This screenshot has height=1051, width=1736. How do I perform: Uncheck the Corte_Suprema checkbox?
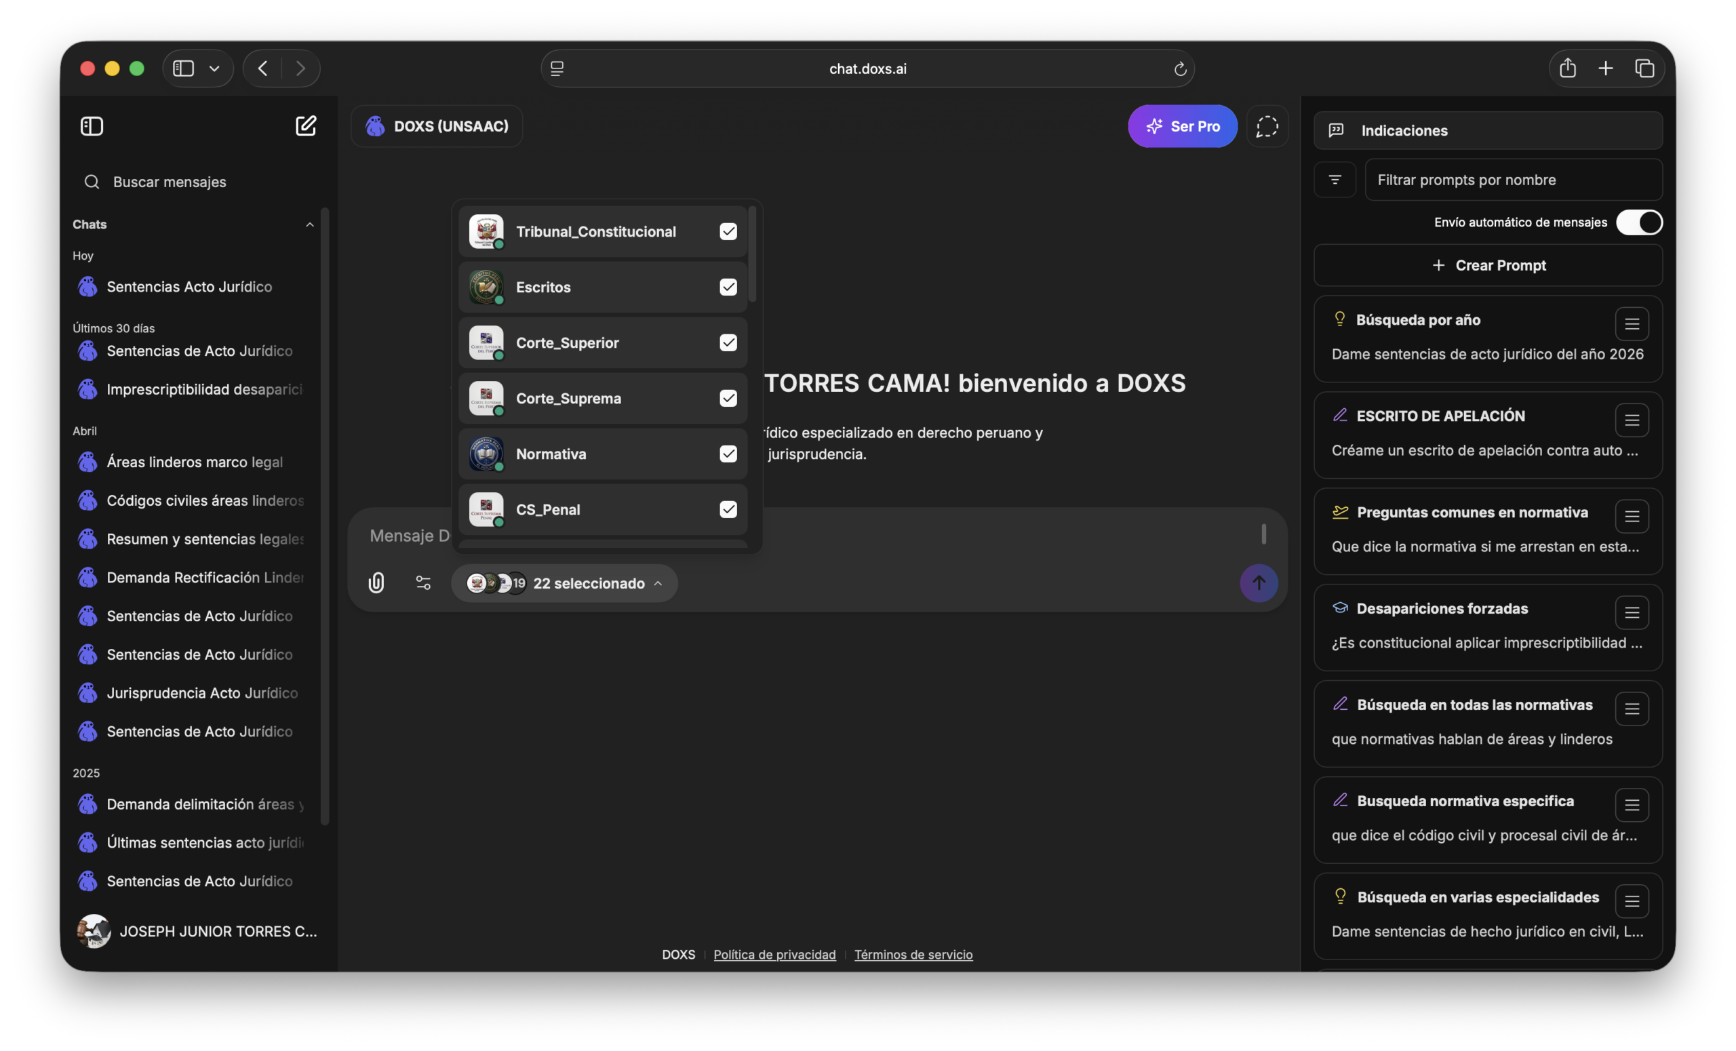(x=728, y=399)
